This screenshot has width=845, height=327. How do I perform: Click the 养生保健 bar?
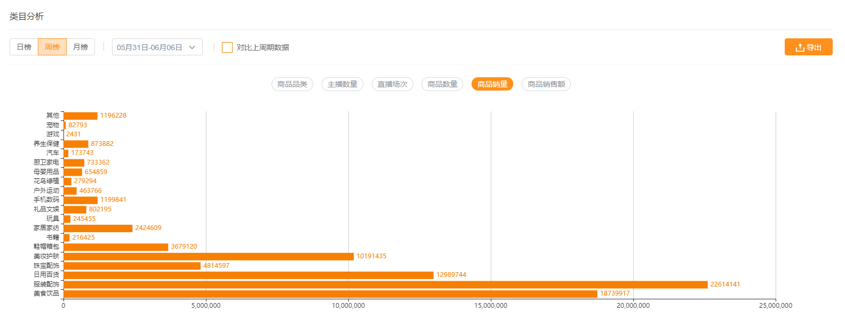pos(76,144)
